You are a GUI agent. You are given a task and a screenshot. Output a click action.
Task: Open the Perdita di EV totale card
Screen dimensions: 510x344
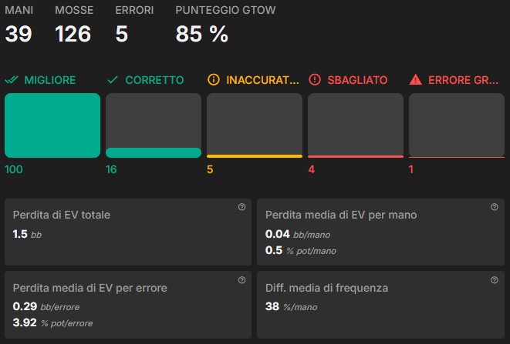[x=128, y=232]
